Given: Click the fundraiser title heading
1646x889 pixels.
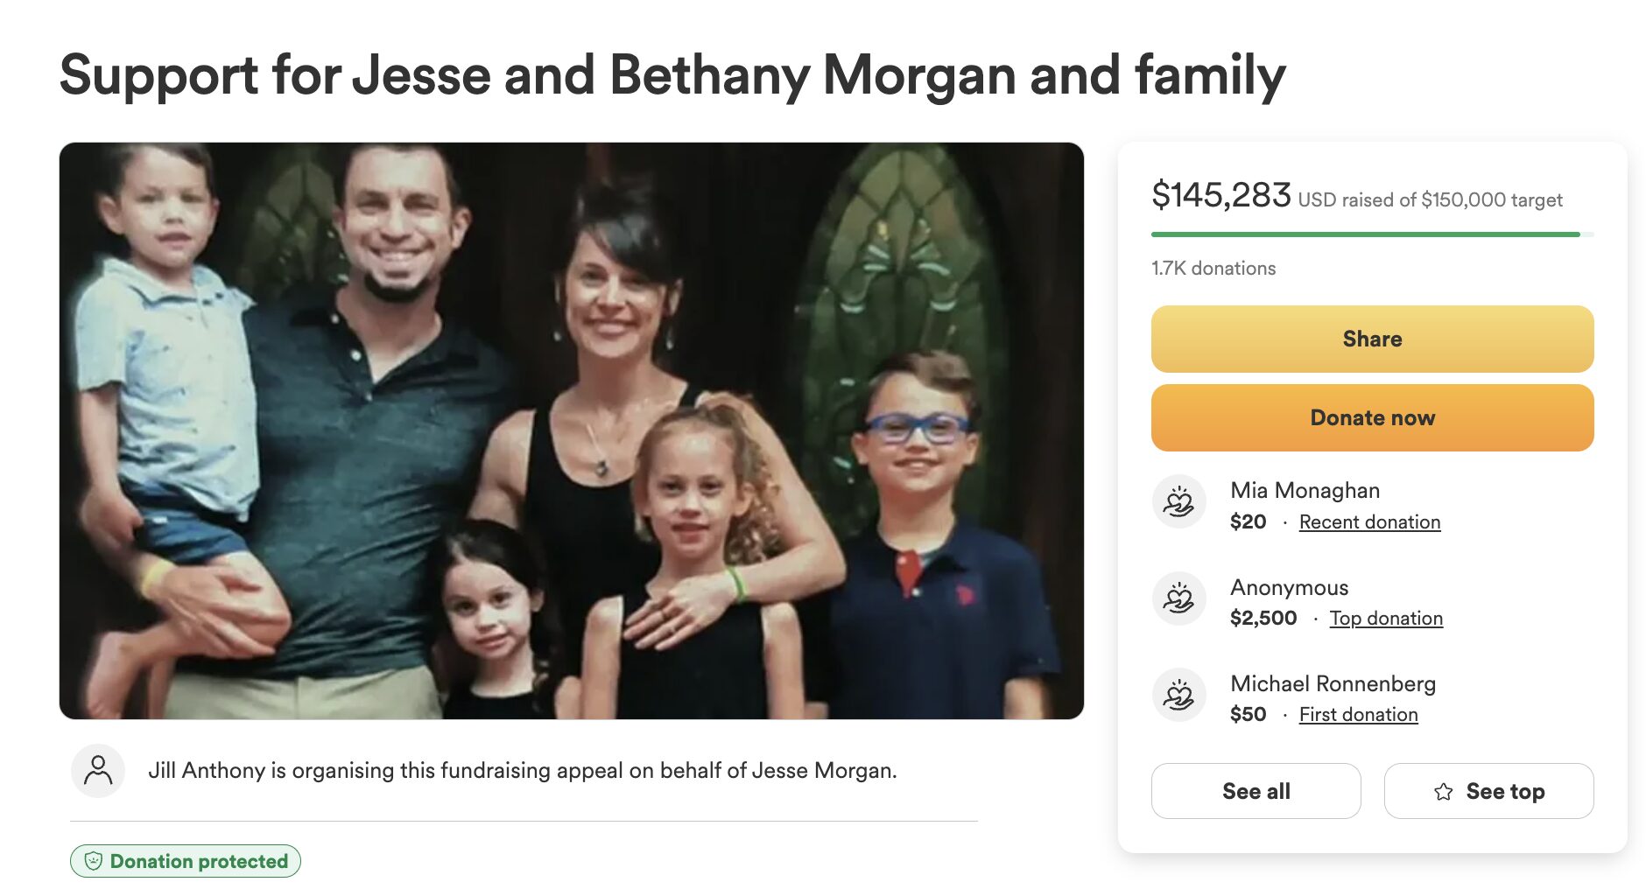Looking at the screenshot, I should click(x=672, y=75).
